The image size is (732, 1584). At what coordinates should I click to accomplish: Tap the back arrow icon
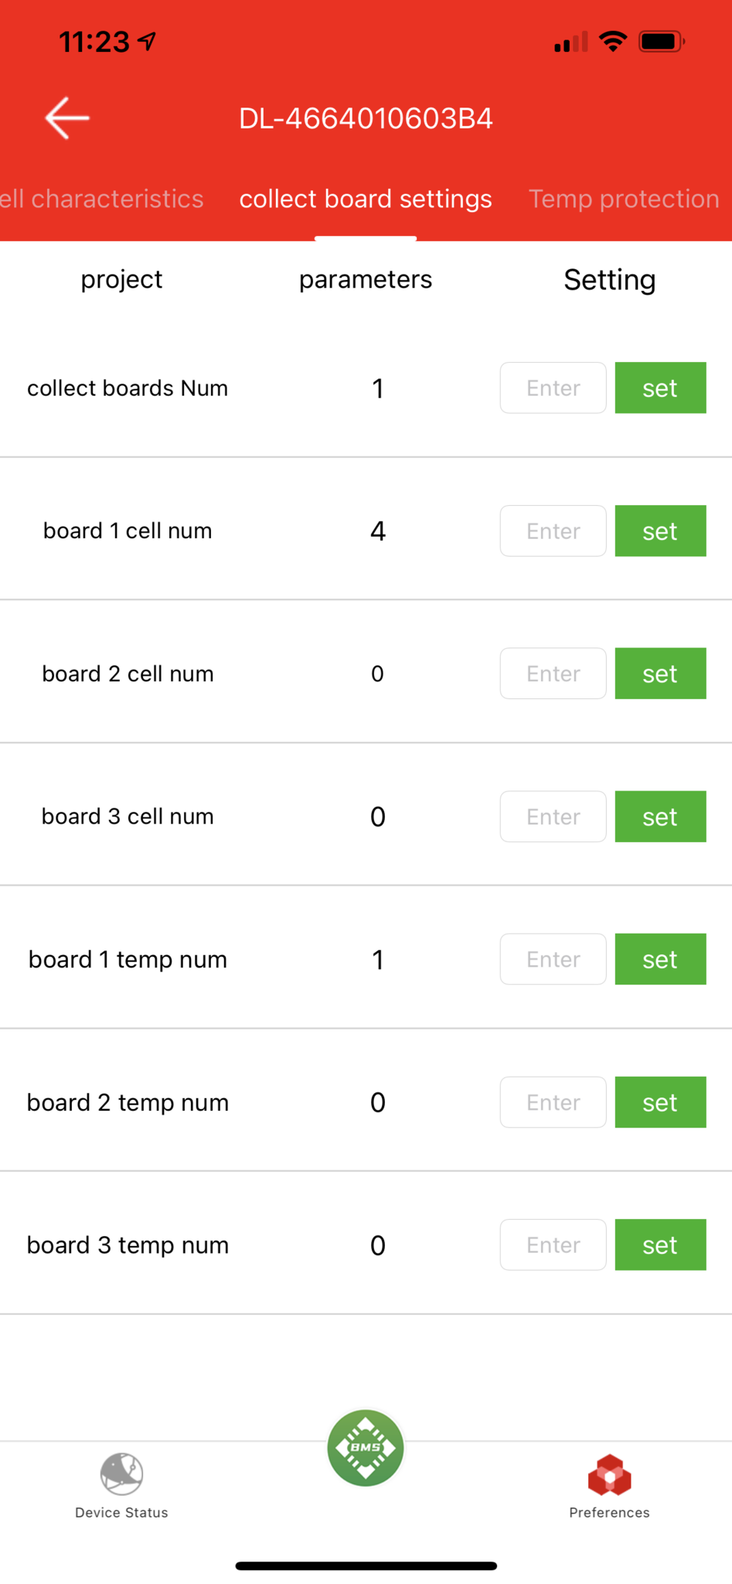[x=67, y=118]
